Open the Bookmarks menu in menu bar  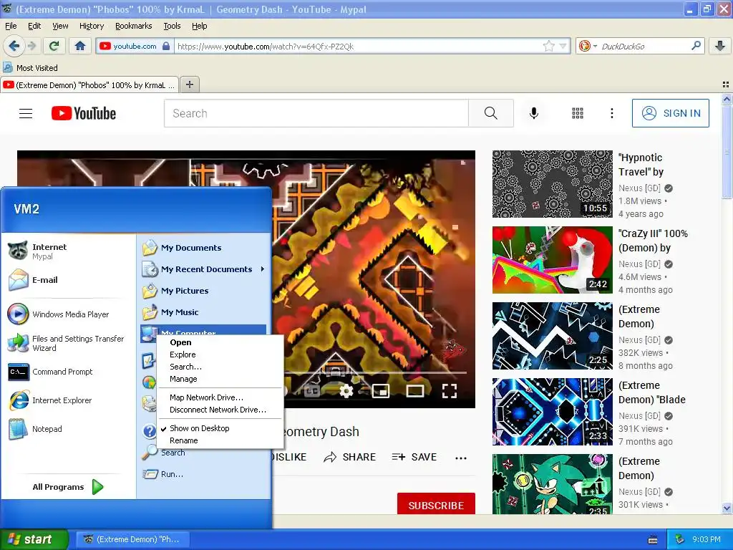[x=133, y=26]
